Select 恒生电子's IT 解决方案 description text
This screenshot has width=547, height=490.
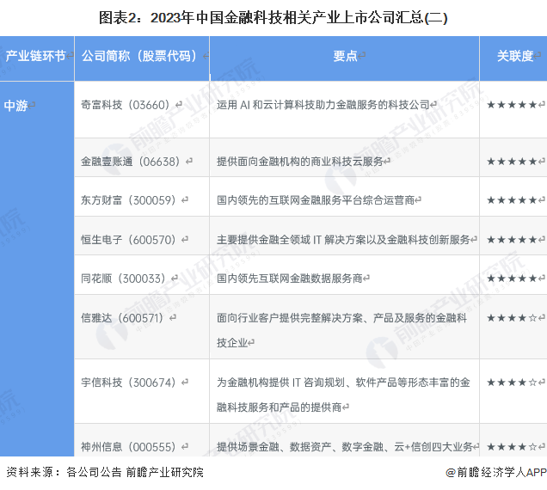pos(344,240)
